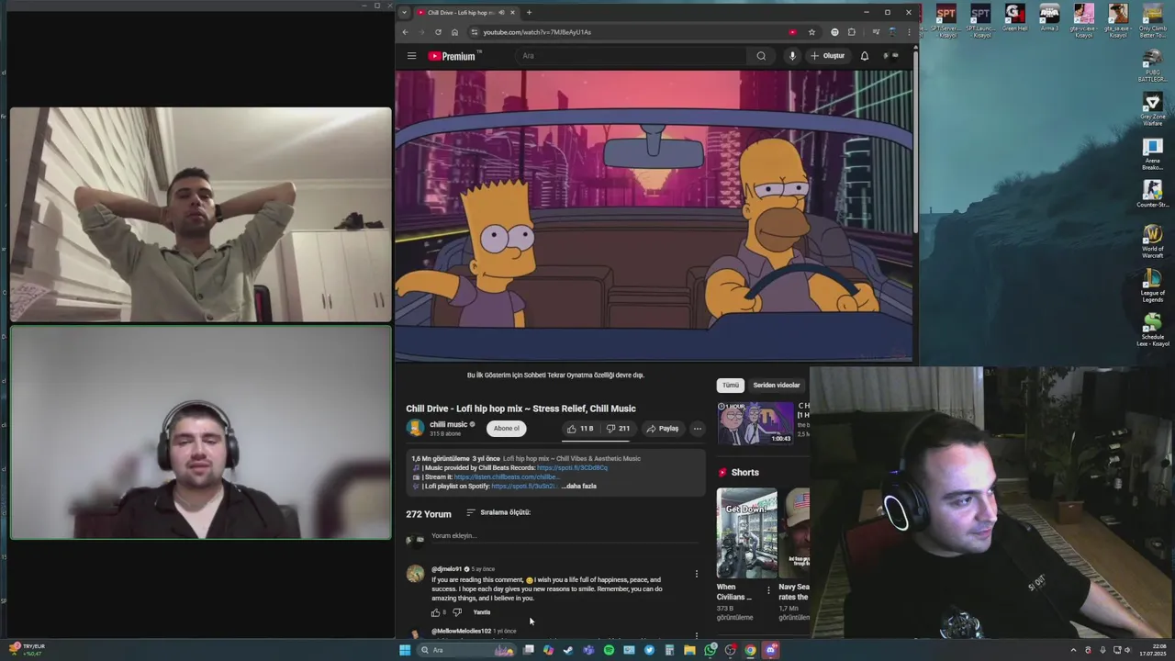
Task: Open WhatsApp from the taskbar
Action: pos(710,650)
